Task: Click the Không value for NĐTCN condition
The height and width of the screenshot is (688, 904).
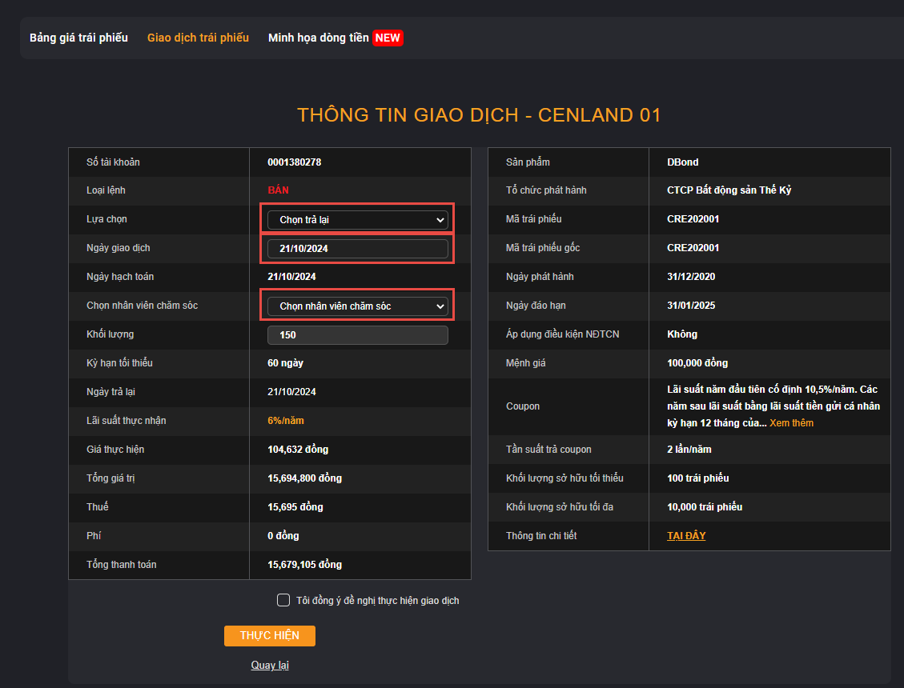Action: 682,334
